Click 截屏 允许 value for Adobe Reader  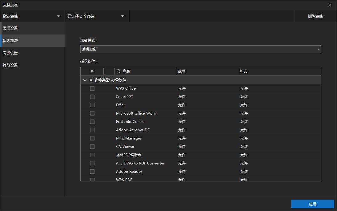coord(182,172)
